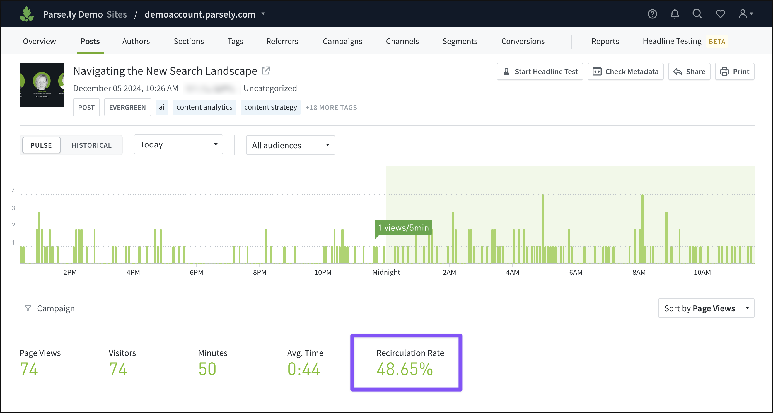Click the content analytics tag
The height and width of the screenshot is (413, 773).
[204, 107]
